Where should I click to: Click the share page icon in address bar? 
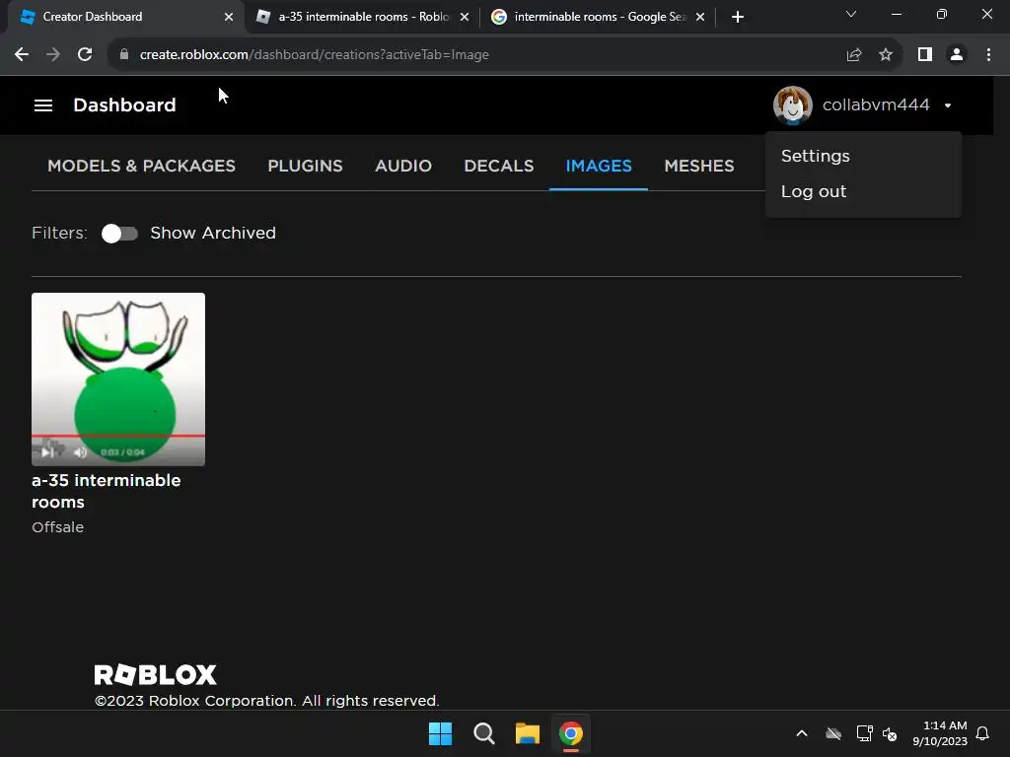854,55
